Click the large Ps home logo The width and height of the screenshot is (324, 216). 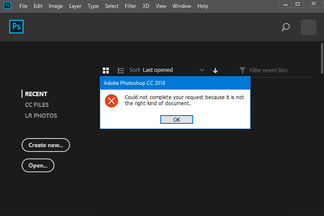tap(16, 26)
